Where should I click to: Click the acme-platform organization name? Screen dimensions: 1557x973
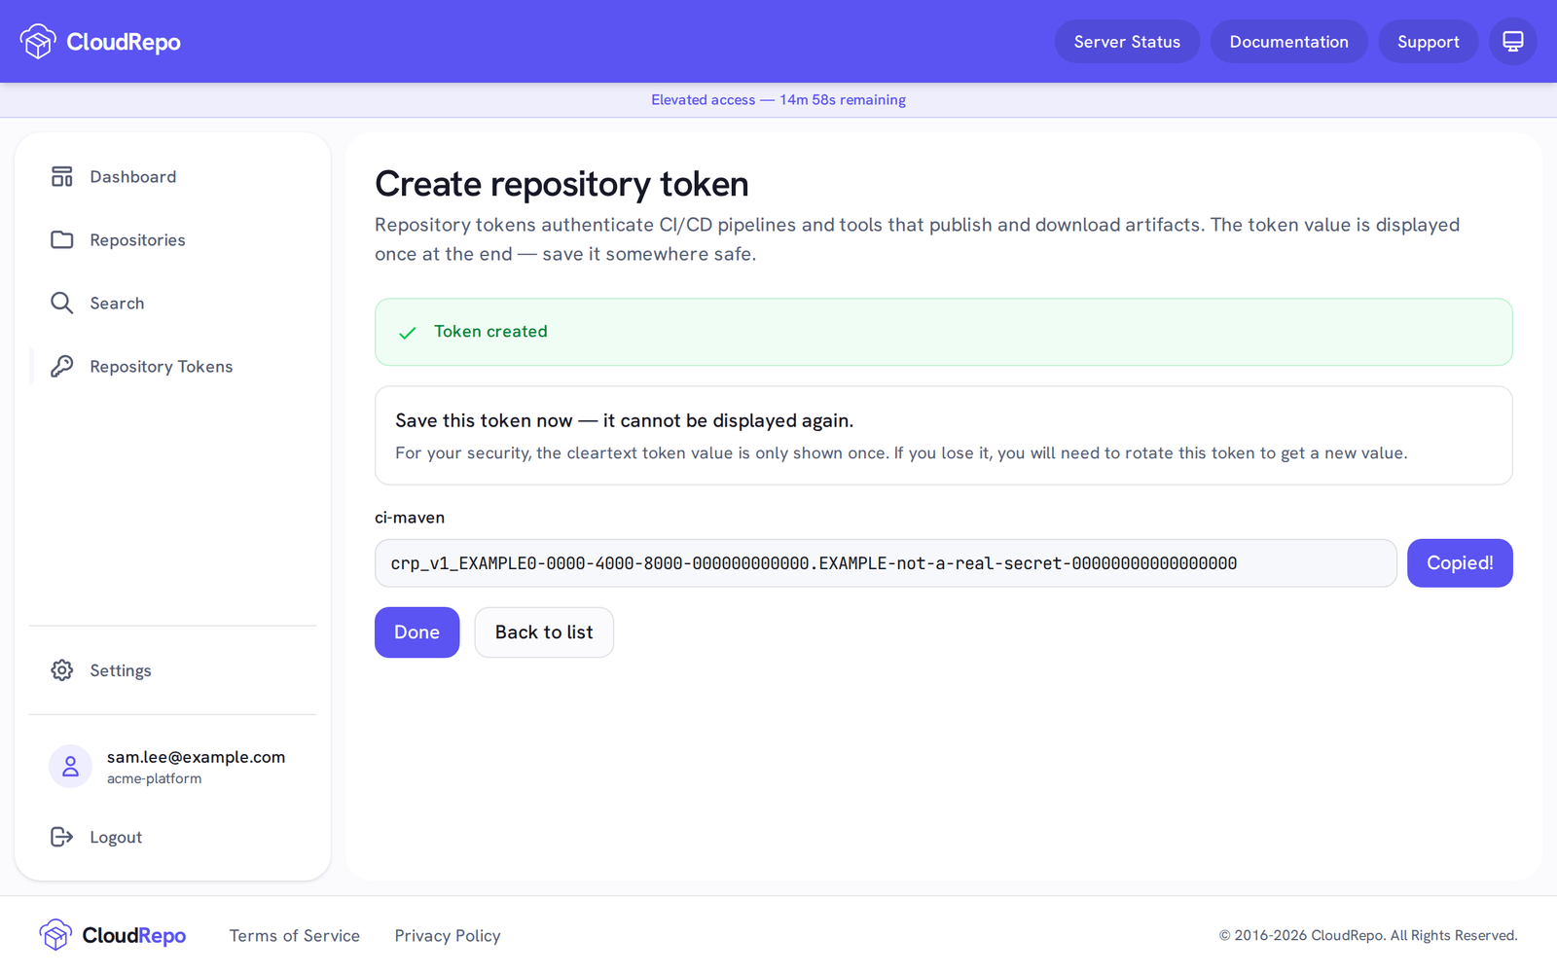155,778
